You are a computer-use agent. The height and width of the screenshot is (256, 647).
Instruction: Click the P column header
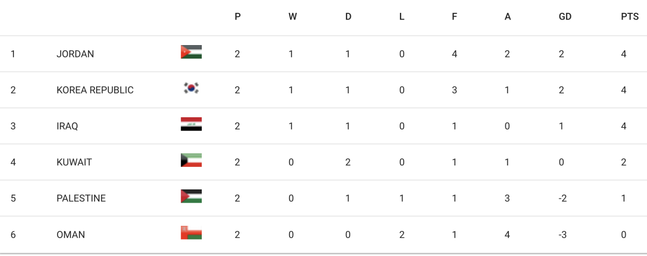pos(238,17)
